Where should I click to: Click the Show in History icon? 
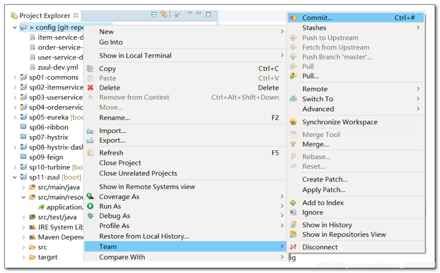pyautogui.click(x=293, y=225)
